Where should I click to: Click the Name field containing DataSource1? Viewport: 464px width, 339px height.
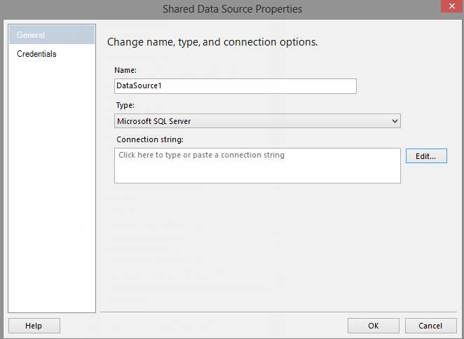pyautogui.click(x=236, y=86)
